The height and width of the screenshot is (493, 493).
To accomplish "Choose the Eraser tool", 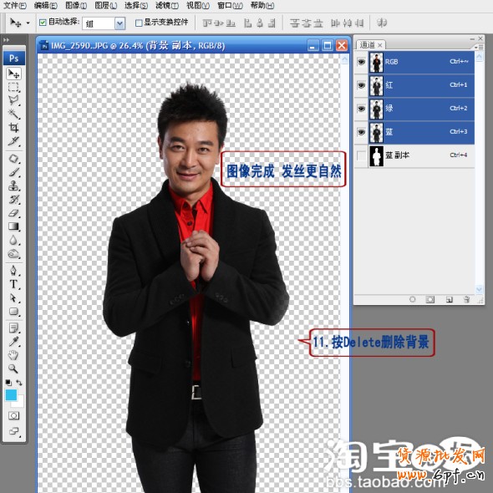I will (x=14, y=213).
